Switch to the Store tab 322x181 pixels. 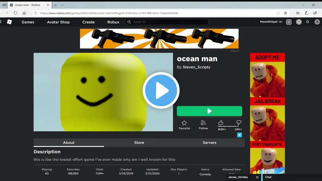tap(139, 143)
